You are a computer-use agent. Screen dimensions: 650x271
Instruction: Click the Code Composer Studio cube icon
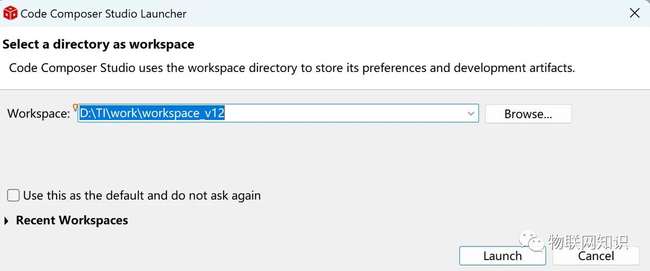click(10, 14)
